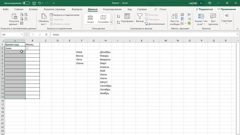
Task: Open the Файл menu
Action: tap(6, 9)
